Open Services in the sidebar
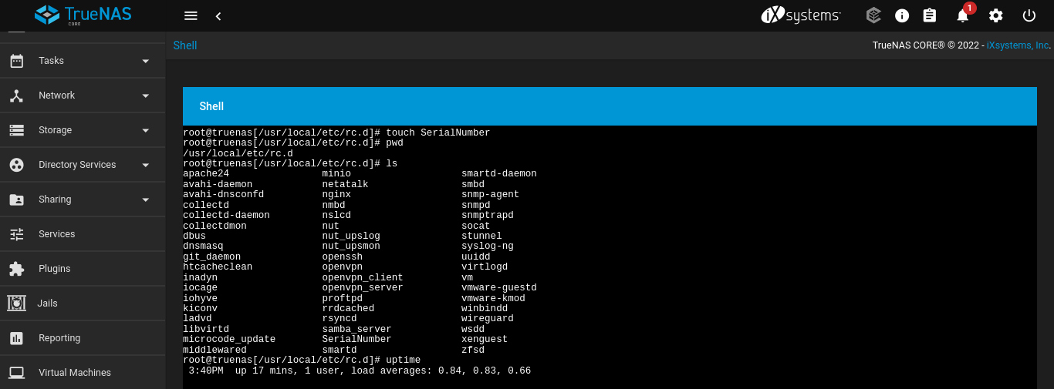 [57, 234]
